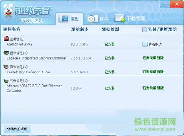The width and height of the screenshot is (184, 136).
Task: Click driver version 7.15.10.1554
Action: tap(81, 58)
